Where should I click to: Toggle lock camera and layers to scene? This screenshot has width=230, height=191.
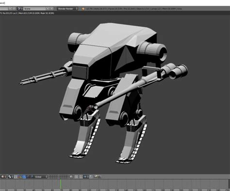click(71, 176)
